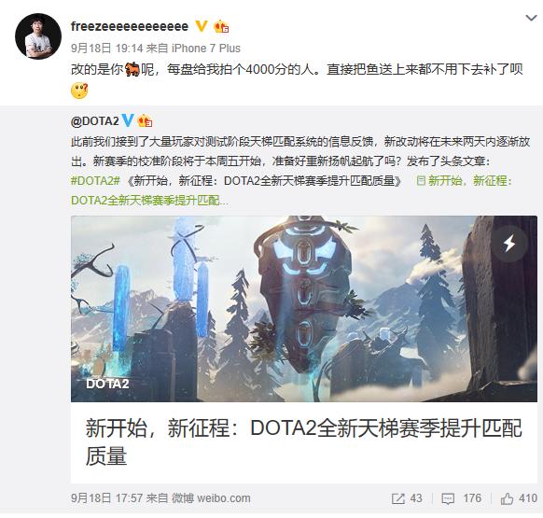Click the confused face emoji
Image resolution: width=543 pixels, height=518 pixels.
pyautogui.click(x=79, y=91)
